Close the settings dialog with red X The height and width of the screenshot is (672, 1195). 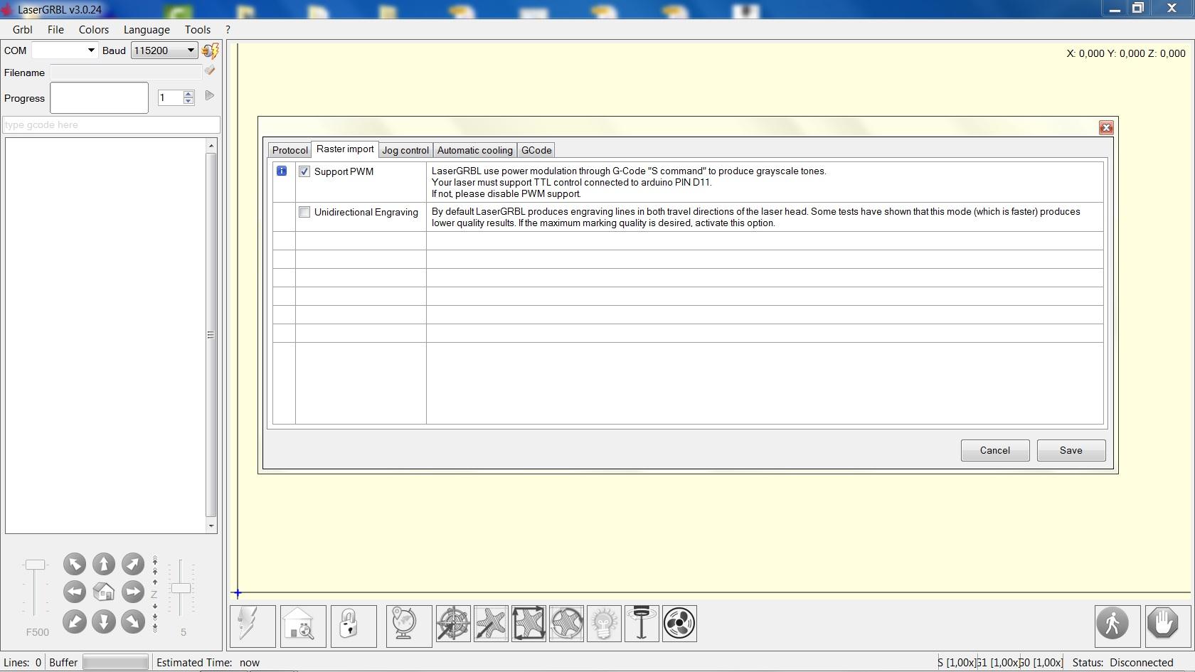(x=1106, y=127)
